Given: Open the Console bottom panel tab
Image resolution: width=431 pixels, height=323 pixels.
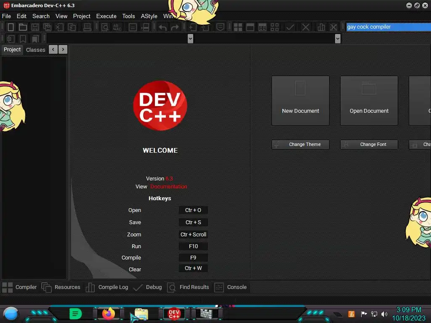Looking at the screenshot, I should point(231,287).
